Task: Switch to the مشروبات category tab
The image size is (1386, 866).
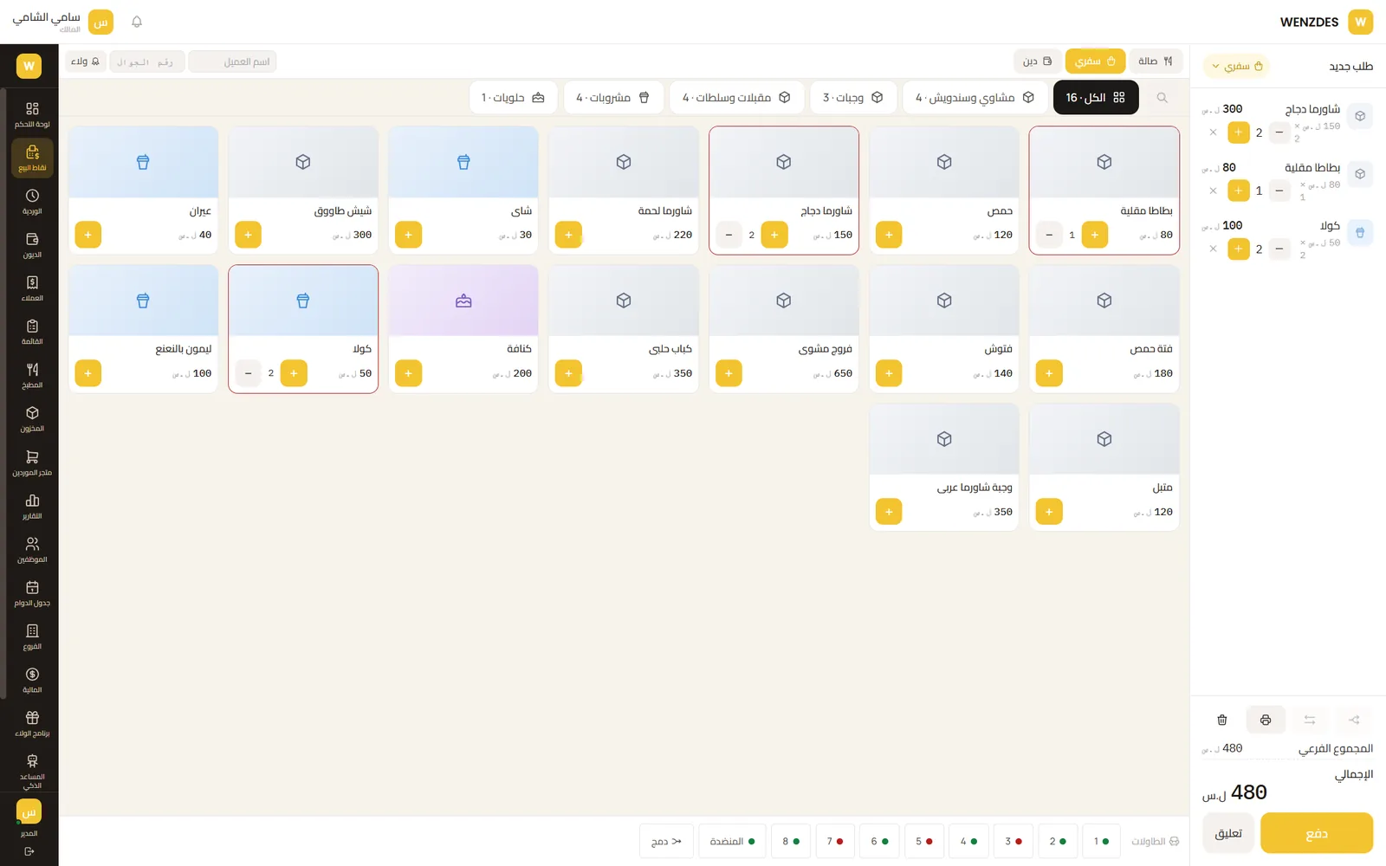Action: [613, 98]
